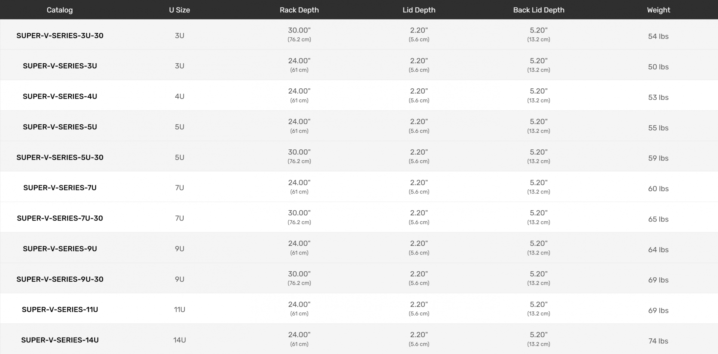Click the 11U size cell
The height and width of the screenshot is (354, 718).
point(179,309)
